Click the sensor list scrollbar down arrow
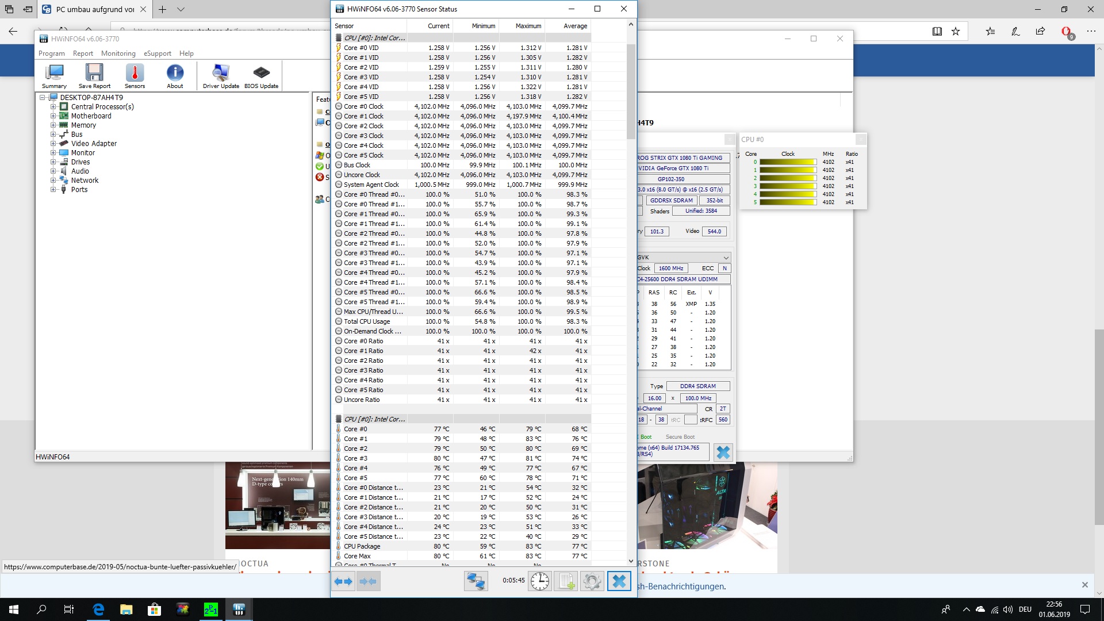Screen dimensions: 1104x621 631,561
